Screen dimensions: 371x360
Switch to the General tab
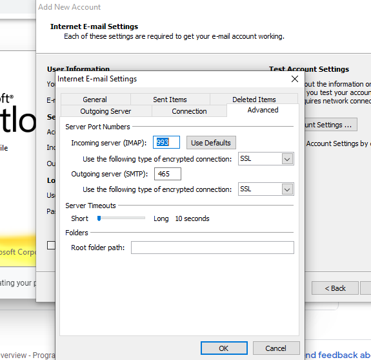(95, 100)
